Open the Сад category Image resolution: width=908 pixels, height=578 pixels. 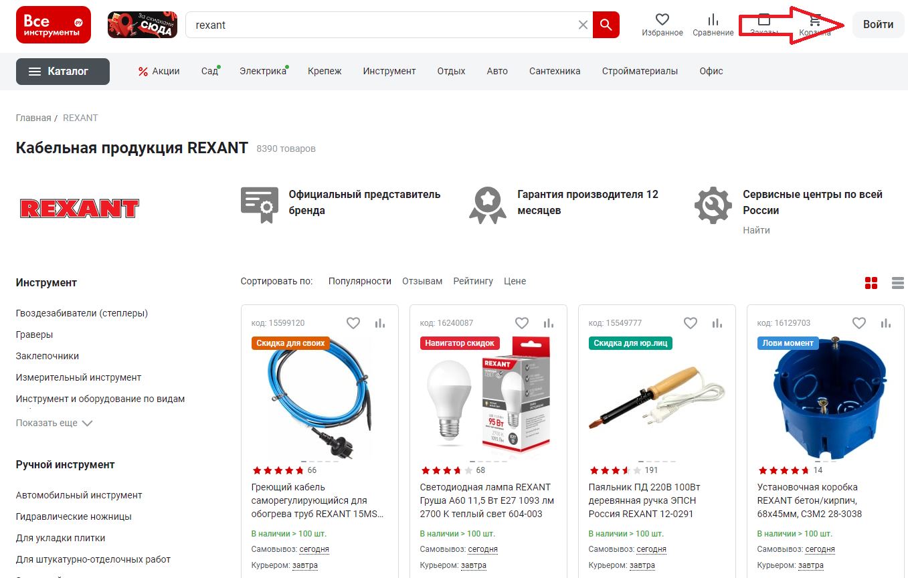(209, 71)
